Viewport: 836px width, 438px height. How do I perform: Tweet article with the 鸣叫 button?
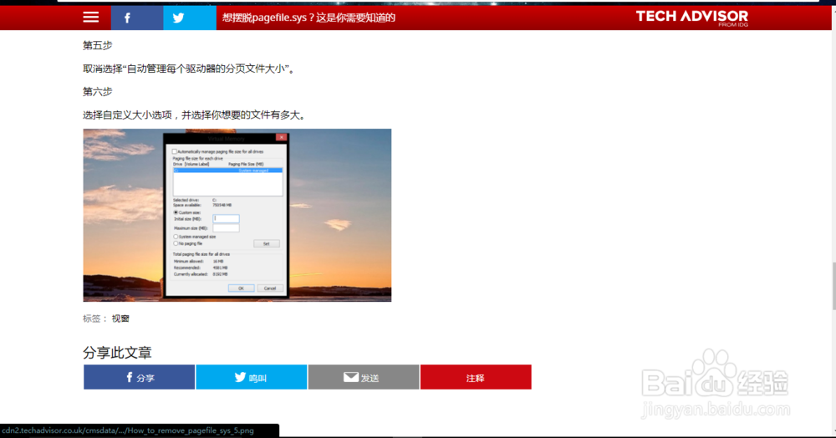coord(251,377)
